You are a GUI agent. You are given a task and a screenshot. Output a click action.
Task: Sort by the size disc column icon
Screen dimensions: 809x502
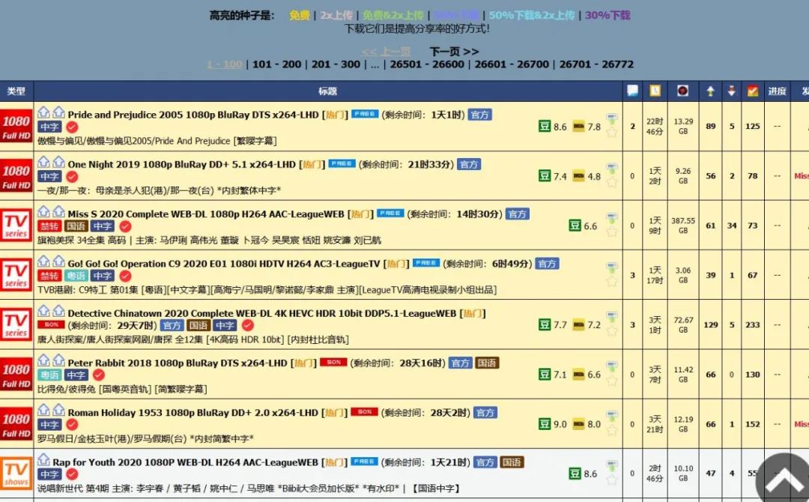(x=682, y=91)
